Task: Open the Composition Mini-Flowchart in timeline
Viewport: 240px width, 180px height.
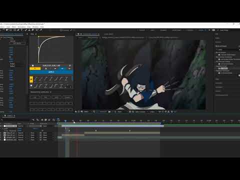Action: click(33, 119)
